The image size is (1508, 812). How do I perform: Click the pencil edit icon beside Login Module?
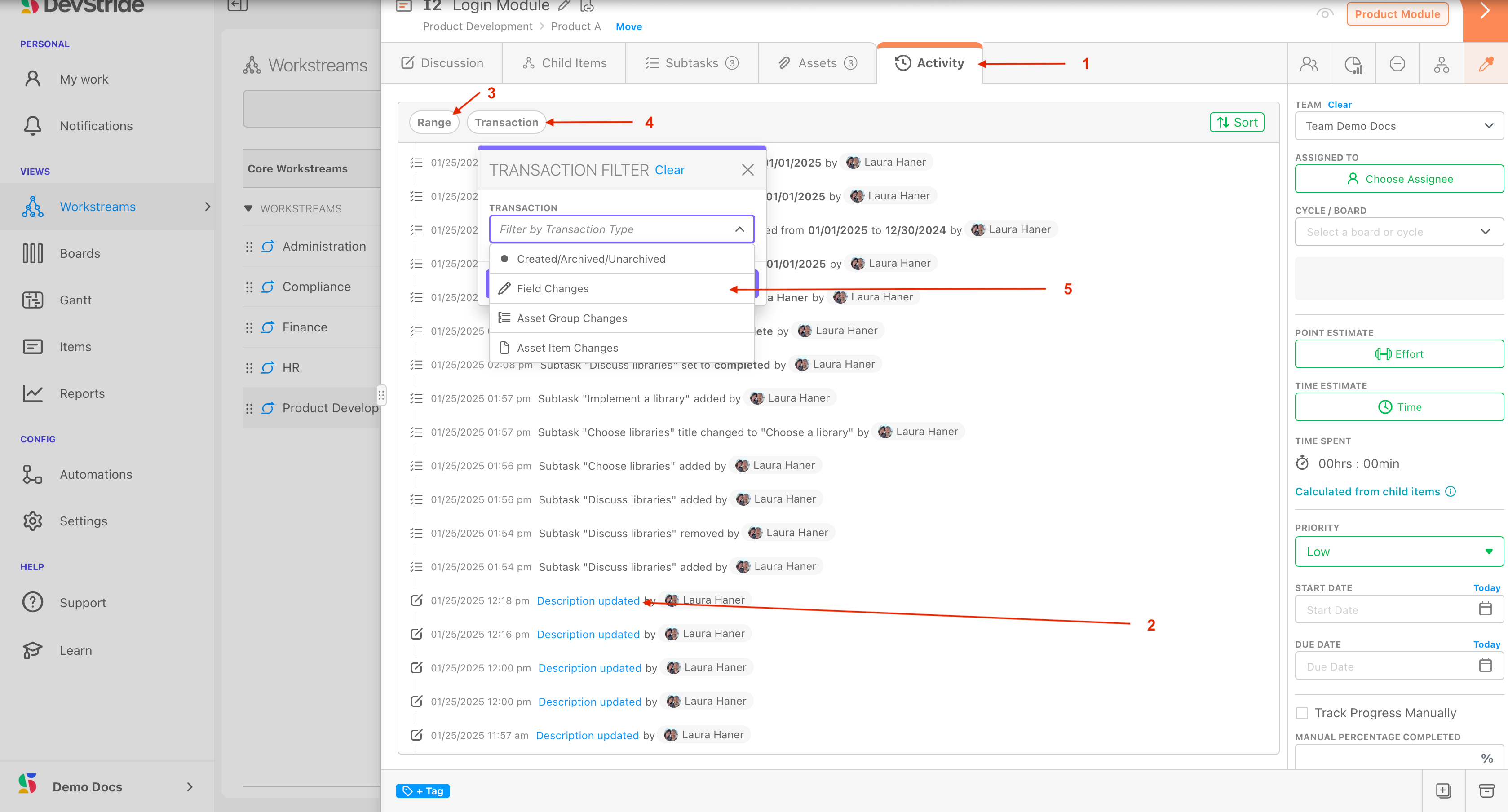[564, 6]
